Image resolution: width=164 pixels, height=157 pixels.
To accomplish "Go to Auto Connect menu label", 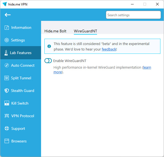I will pos(23,65).
